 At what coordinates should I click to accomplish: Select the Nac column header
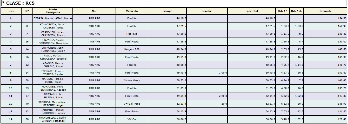coord(94,11)
